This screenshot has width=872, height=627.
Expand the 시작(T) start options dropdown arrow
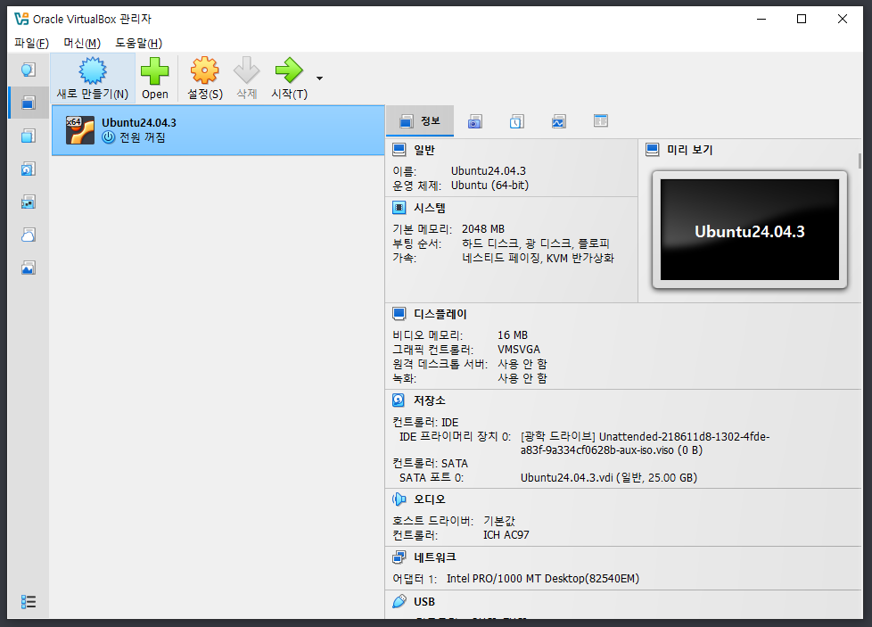319,78
